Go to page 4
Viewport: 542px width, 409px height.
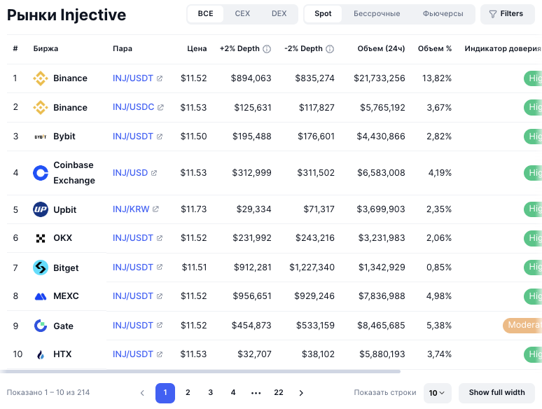pos(233,393)
